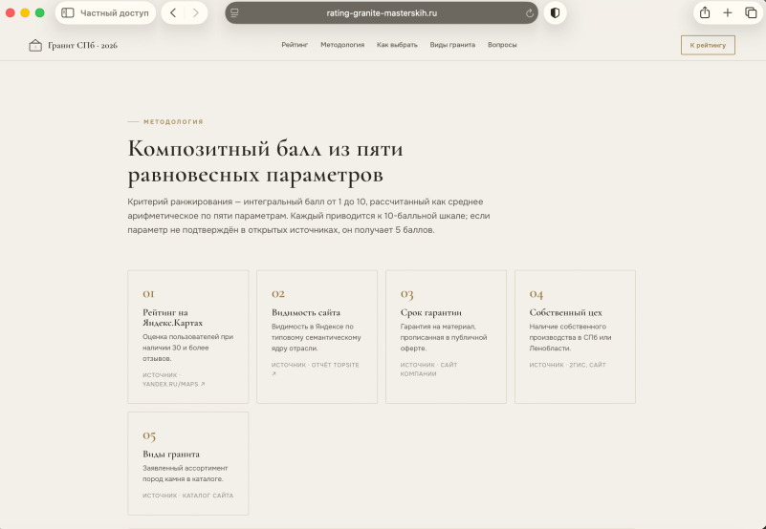Go forward with the right chevron
The width and height of the screenshot is (766, 529).
[x=195, y=13]
